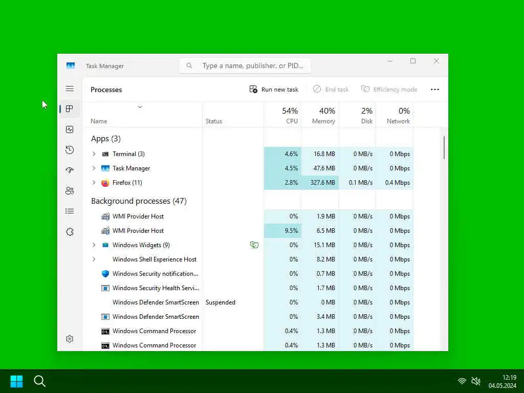Open the Windows Start menu
Screen dimensions: 524x393
pos(16,381)
